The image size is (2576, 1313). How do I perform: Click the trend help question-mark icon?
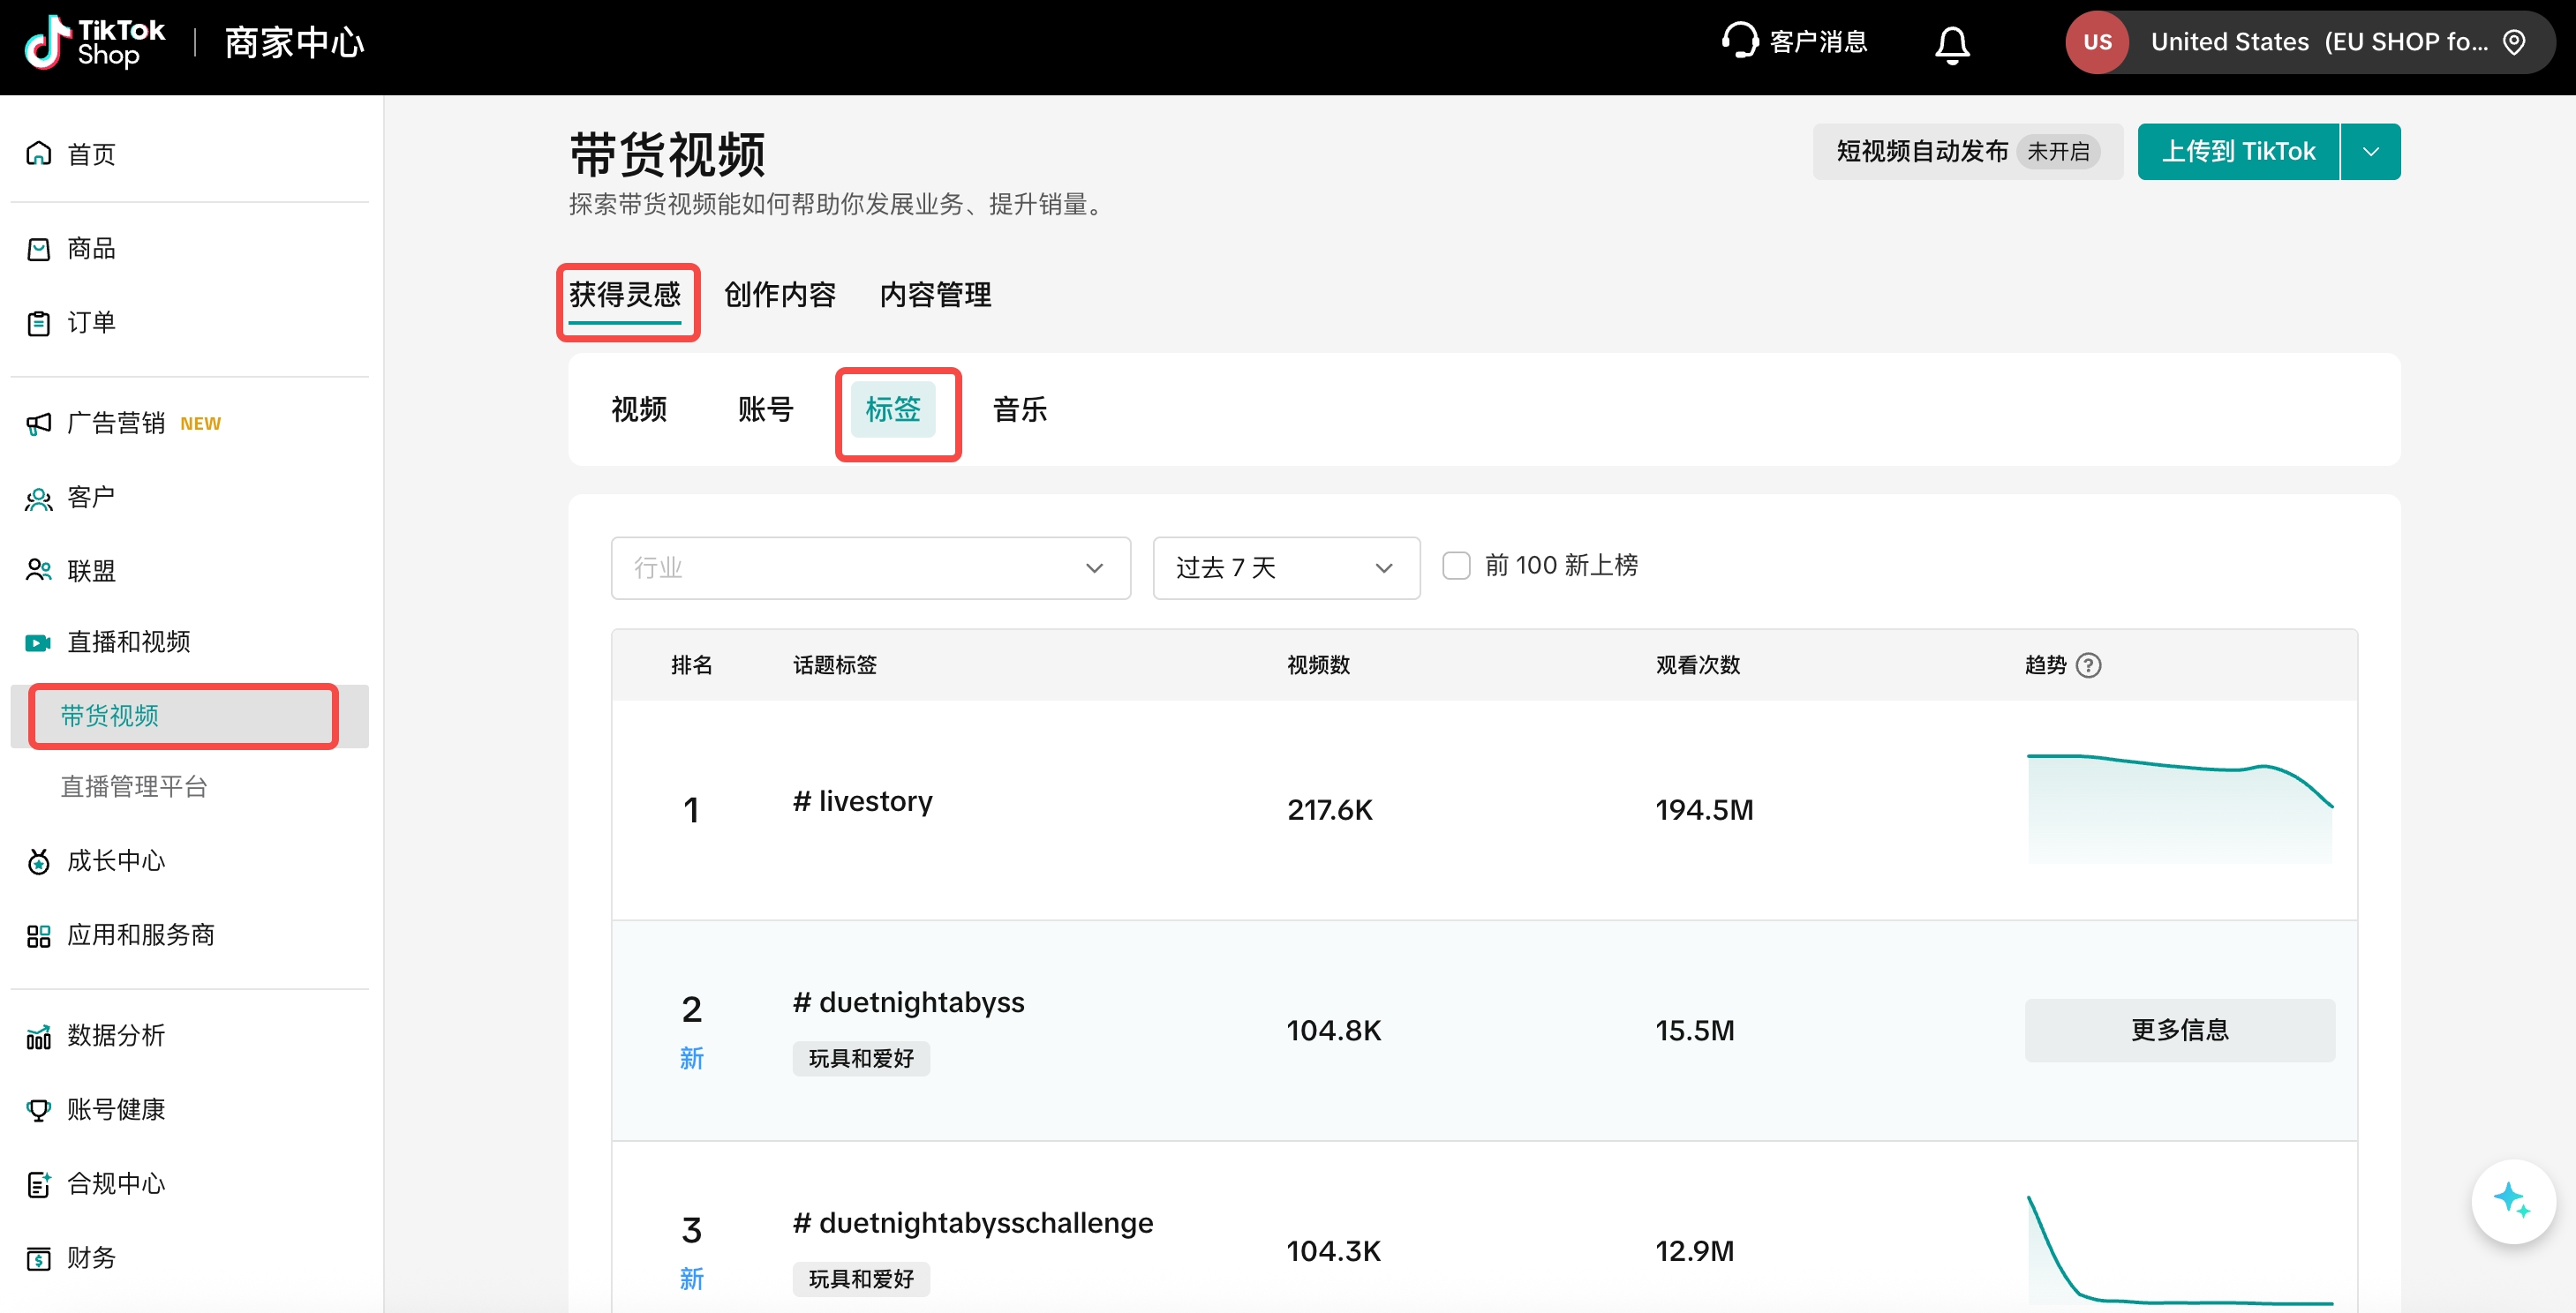(x=2088, y=665)
